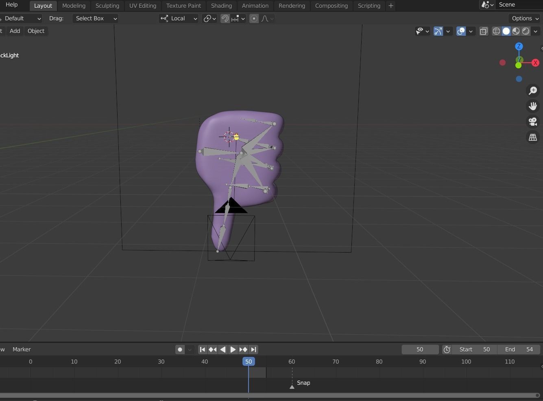
Task: Switch to the Compositing workspace tab
Action: pyautogui.click(x=331, y=6)
